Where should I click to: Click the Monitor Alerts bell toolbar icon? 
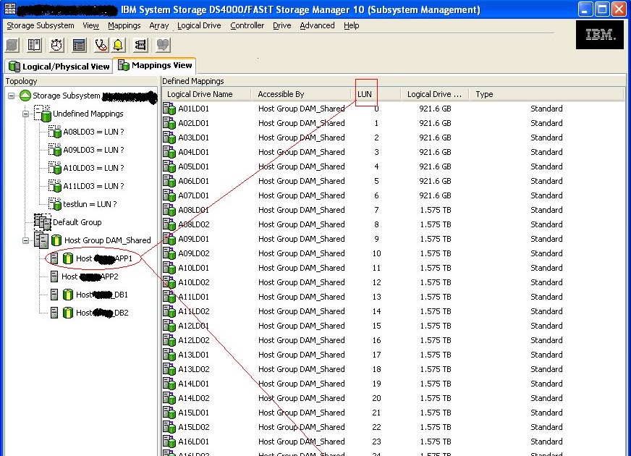(119, 45)
